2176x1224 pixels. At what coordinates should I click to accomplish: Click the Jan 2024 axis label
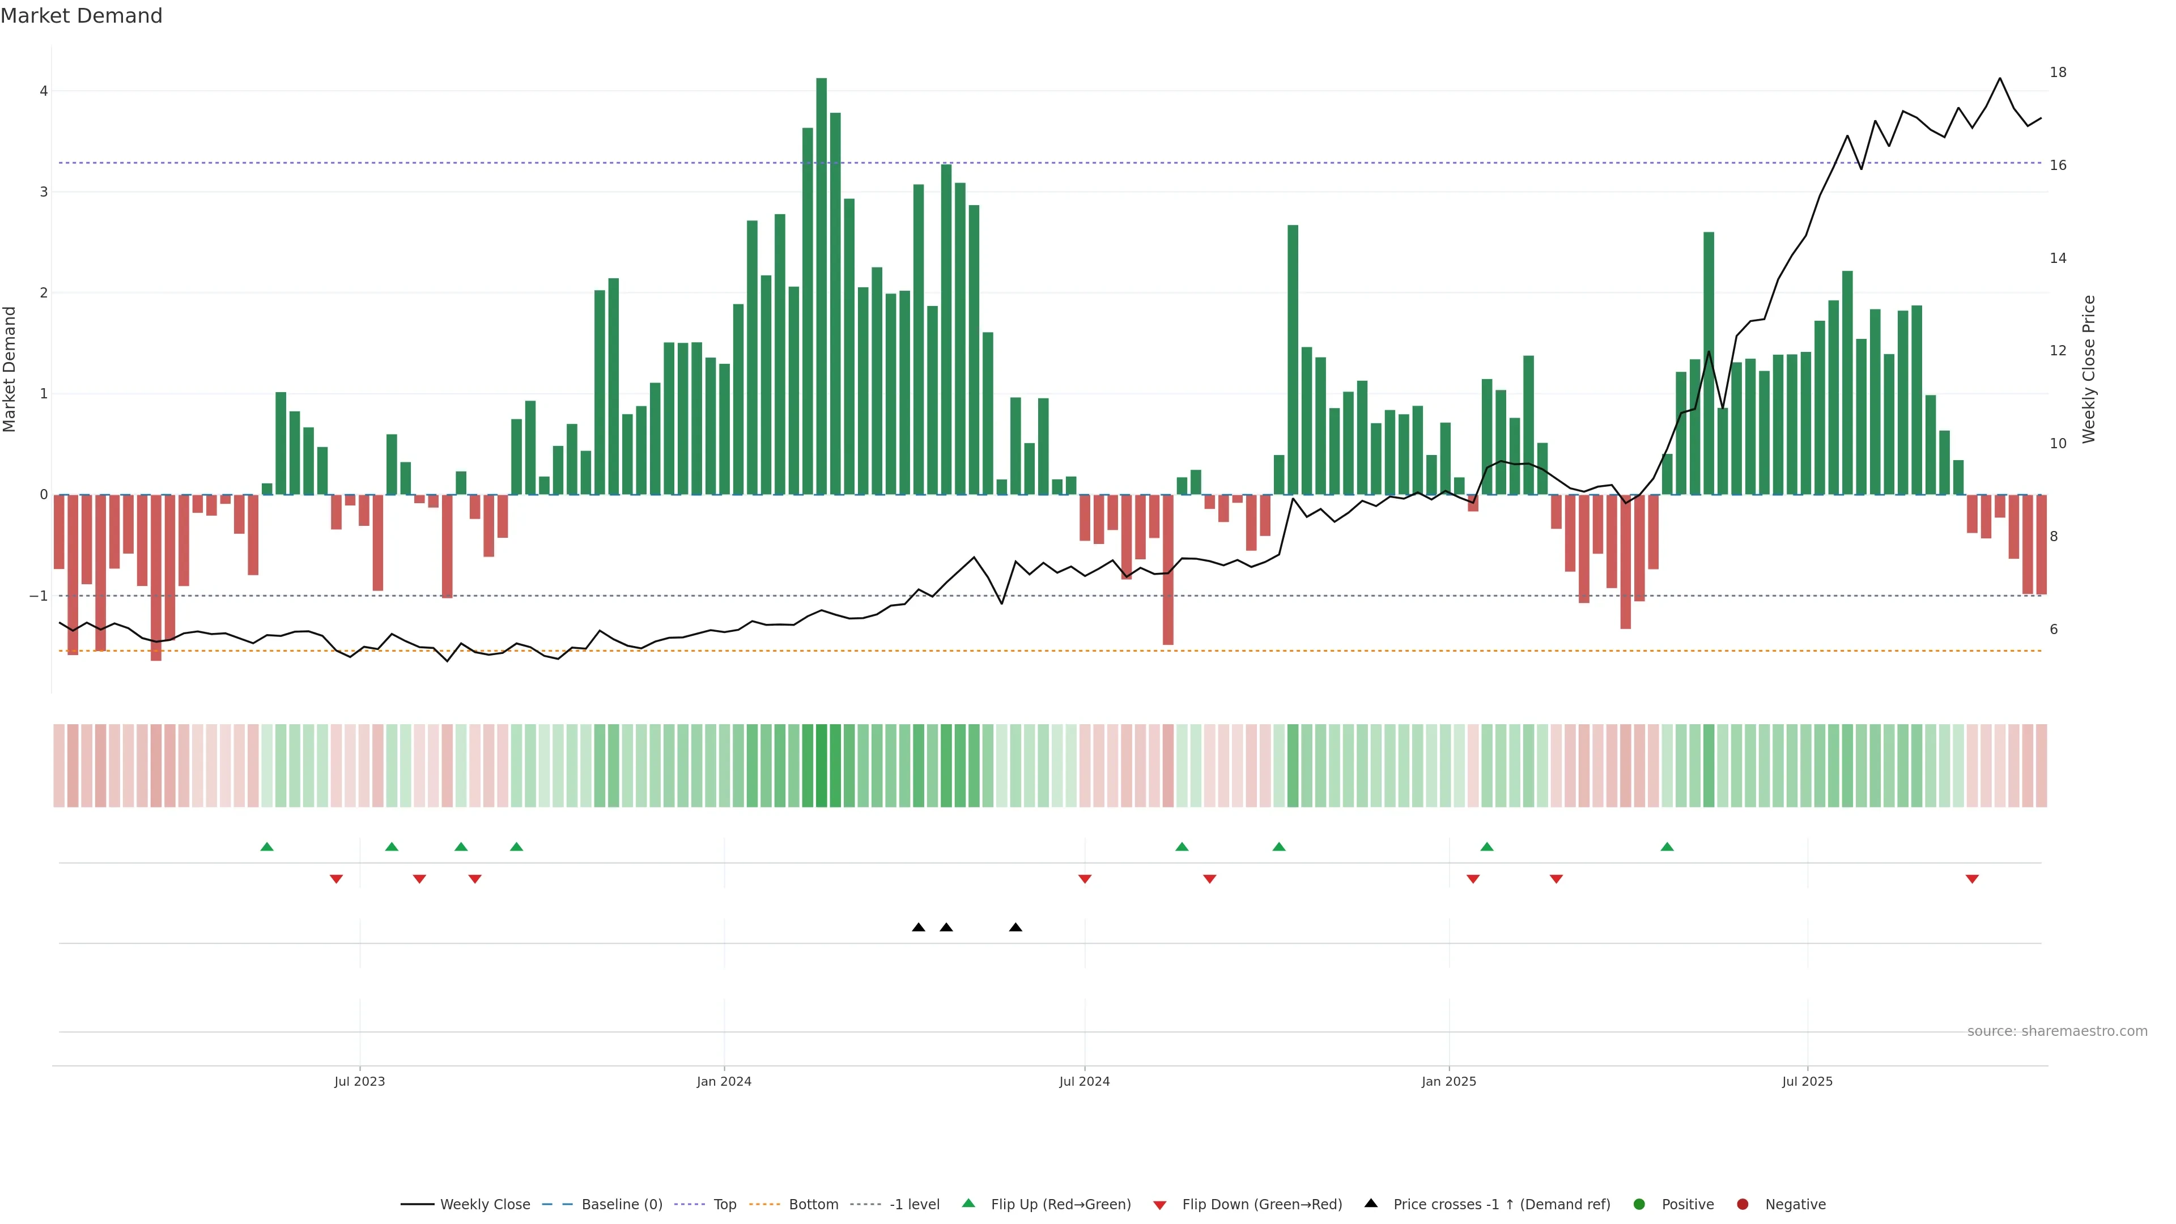pos(724,1081)
